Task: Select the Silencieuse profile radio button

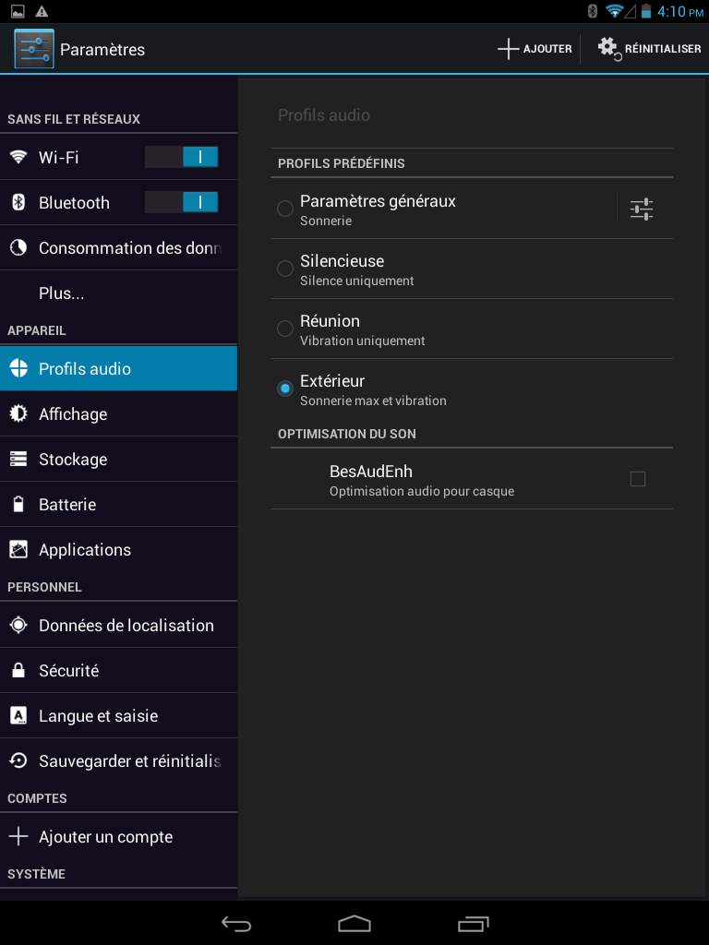Action: 284,269
